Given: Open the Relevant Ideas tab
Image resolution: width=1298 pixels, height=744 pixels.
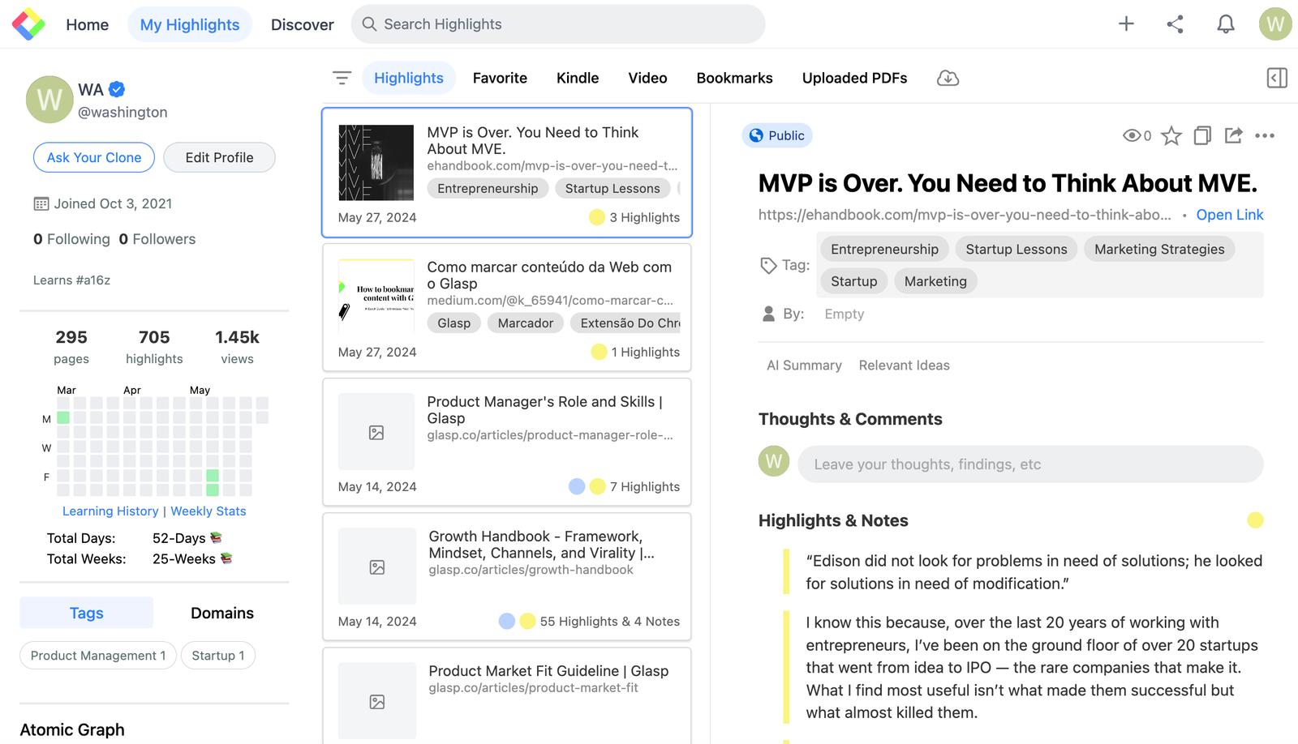Looking at the screenshot, I should pos(905,366).
